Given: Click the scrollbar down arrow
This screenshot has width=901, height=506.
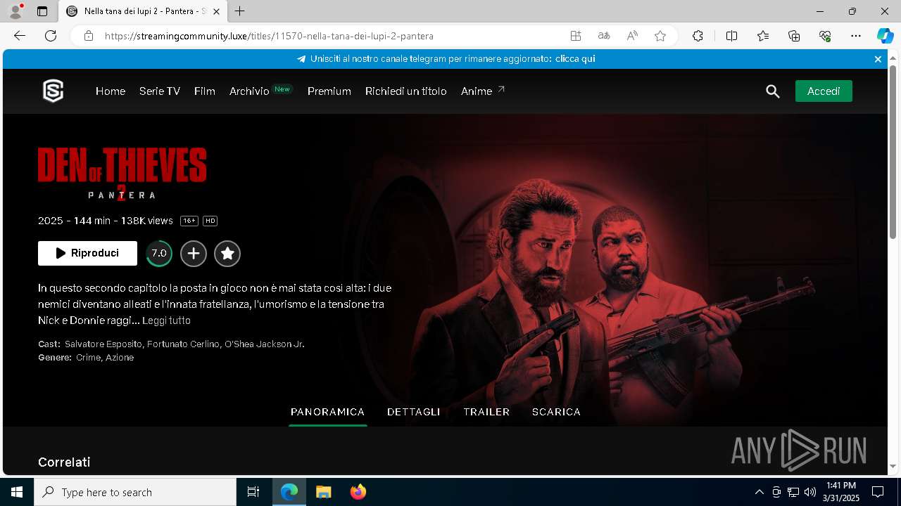Looking at the screenshot, I should point(893,466).
